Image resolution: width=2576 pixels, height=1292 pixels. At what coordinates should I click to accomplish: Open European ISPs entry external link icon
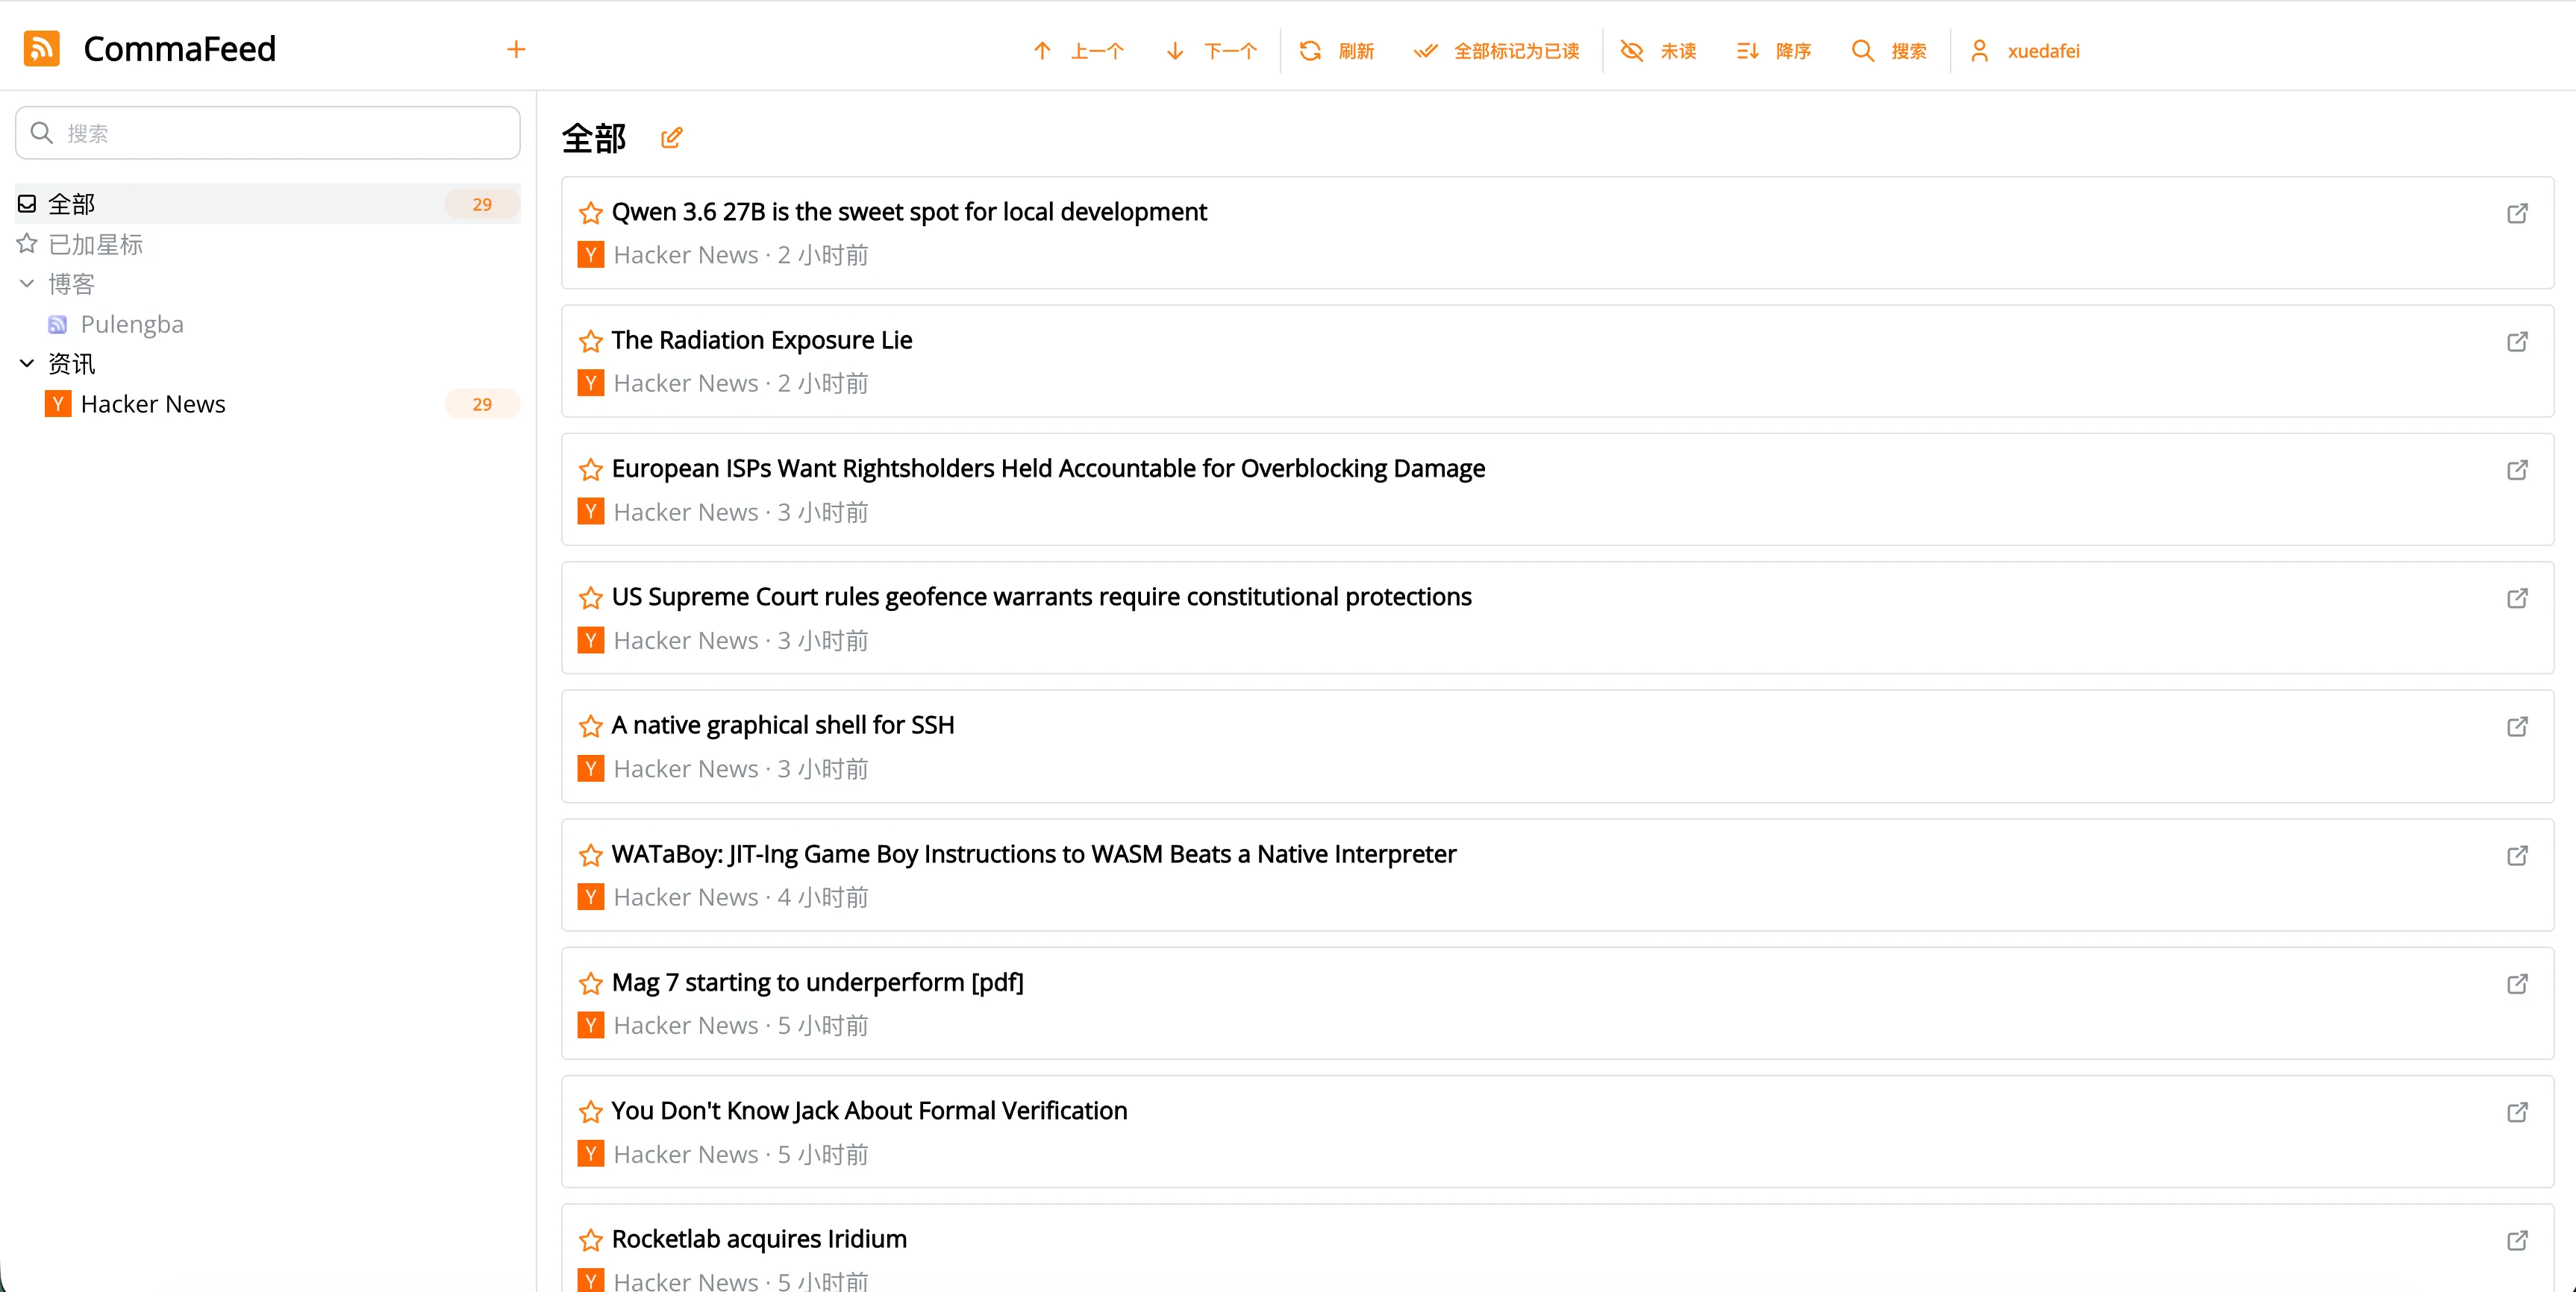point(2518,469)
